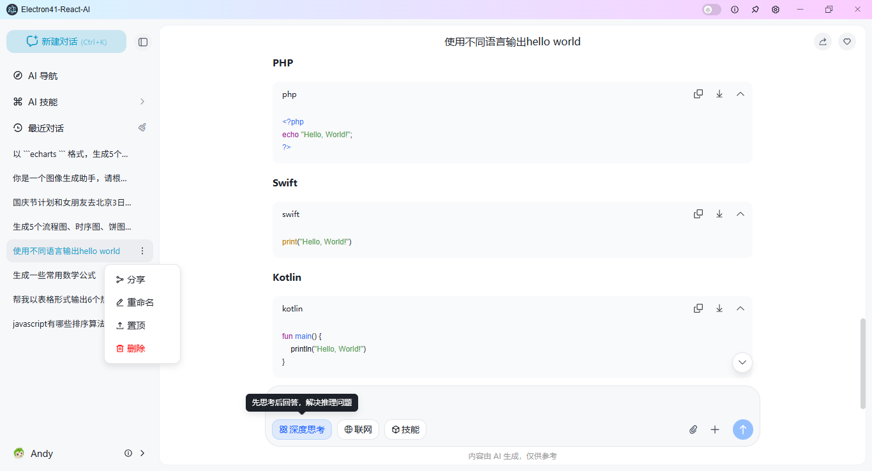
Task: Choose 分享 from the context menu
Action: pos(142,280)
